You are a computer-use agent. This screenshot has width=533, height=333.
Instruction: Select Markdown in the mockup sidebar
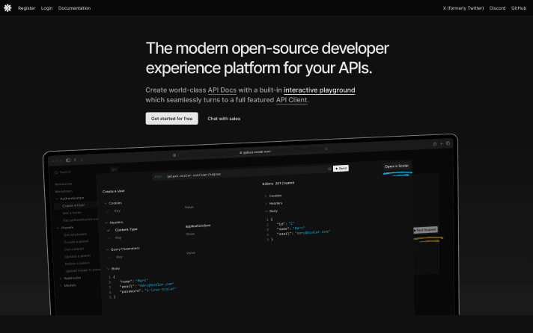[64, 191]
